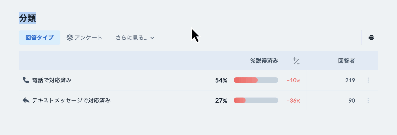397x135 pixels.
Task: Click the reply arrow icon beside テキストメッセージ
Action: coord(26,101)
